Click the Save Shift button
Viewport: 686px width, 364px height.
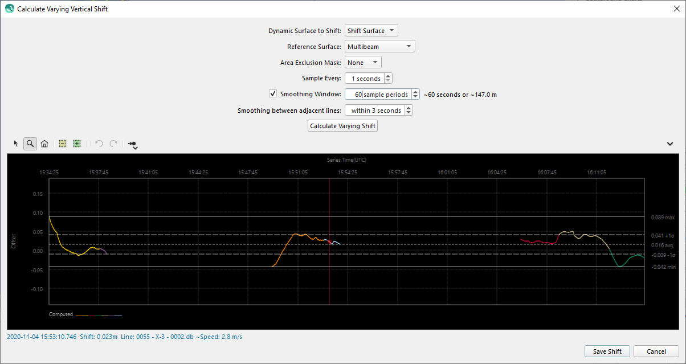607,351
